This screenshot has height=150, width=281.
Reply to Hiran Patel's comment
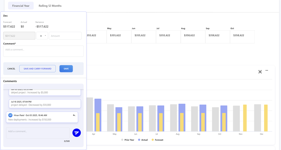[x=74, y=115]
